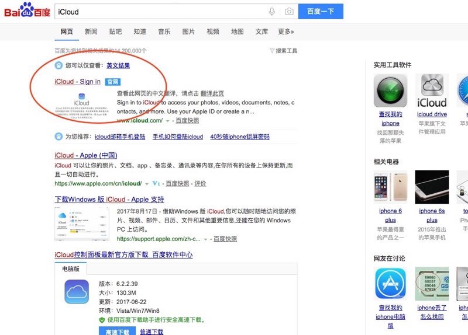Switch to the 贴吧 tab
Screen dimensions: 468x335
click(x=115, y=32)
